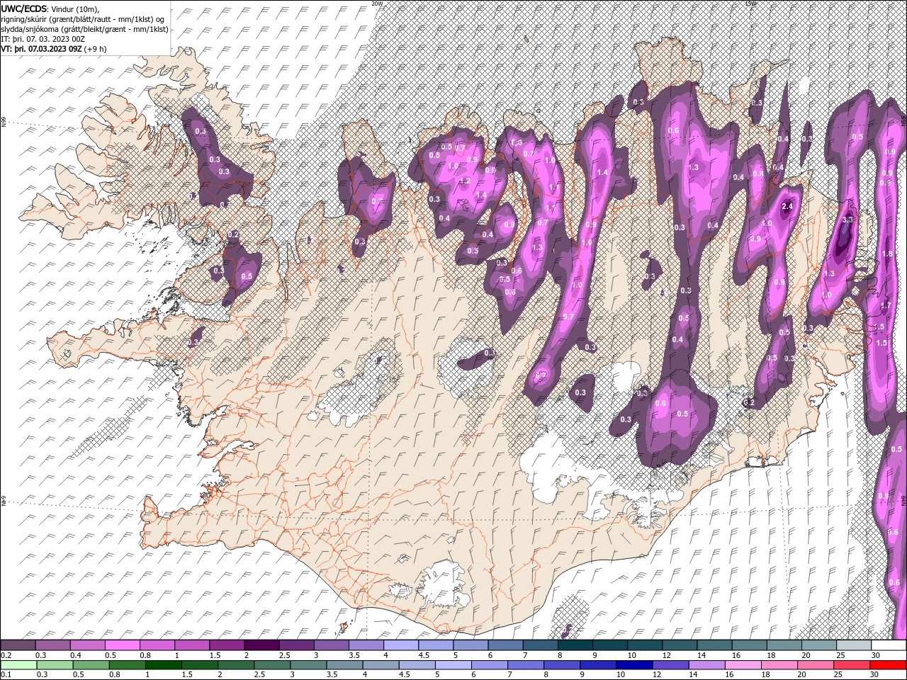Select the lower-scale blue swatch above 8
Image resolution: width=907 pixels, height=680 pixels.
point(563,665)
